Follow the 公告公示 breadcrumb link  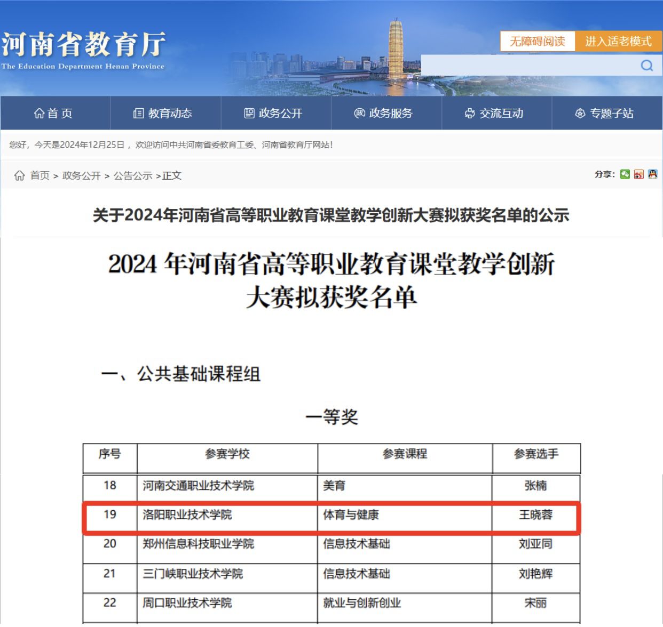coord(133,176)
